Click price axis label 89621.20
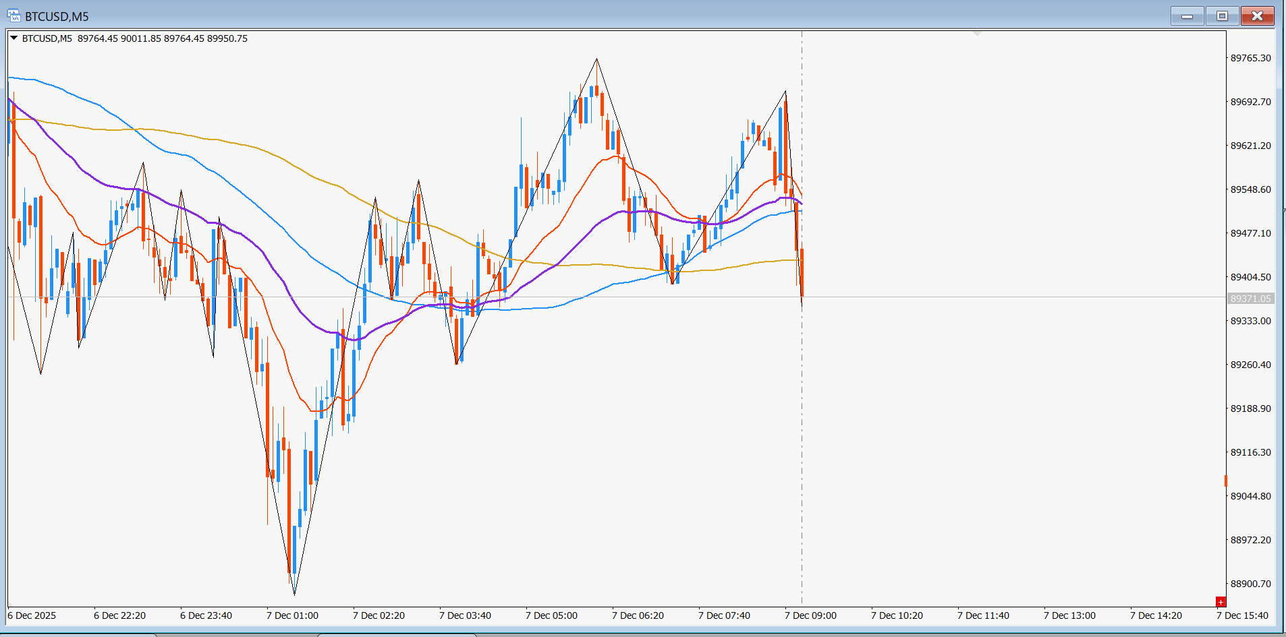Viewport: 1286px width, 637px height. click(x=1250, y=146)
